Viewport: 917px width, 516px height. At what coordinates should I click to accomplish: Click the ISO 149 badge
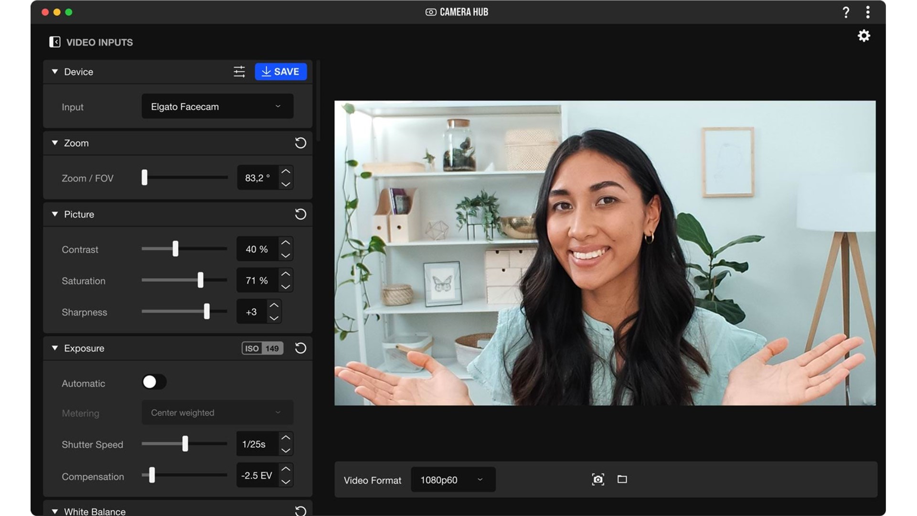[x=262, y=348]
